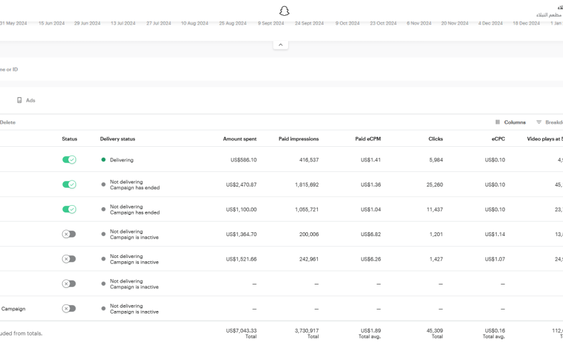Image resolution: width=563 pixels, height=344 pixels.
Task: Click the Columns bars icon
Action: 497,122
